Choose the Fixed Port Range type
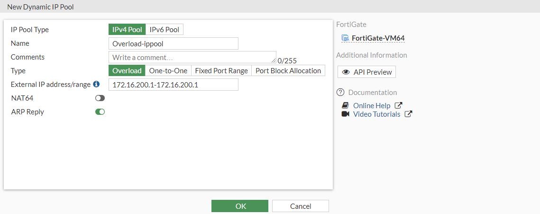This screenshot has width=540, height=214. [x=221, y=71]
